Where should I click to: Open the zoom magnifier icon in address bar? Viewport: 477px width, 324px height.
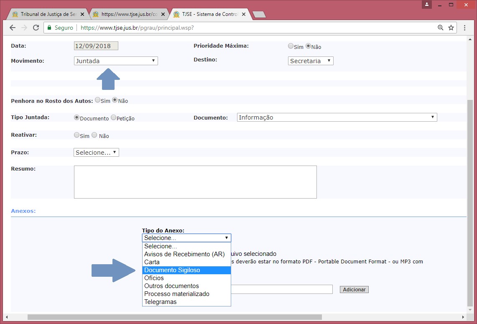click(x=440, y=28)
